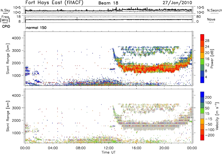The height and width of the screenshot is (154, 222).
Task: Click velocity panel 'Slant Range [km]' label
Action: [8, 116]
